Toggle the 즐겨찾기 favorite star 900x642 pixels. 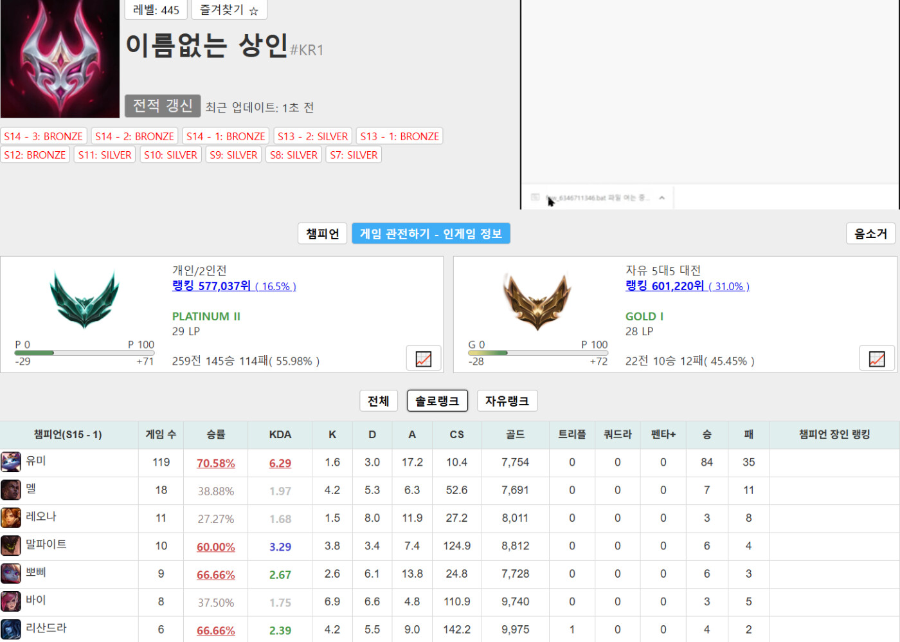[x=229, y=10]
